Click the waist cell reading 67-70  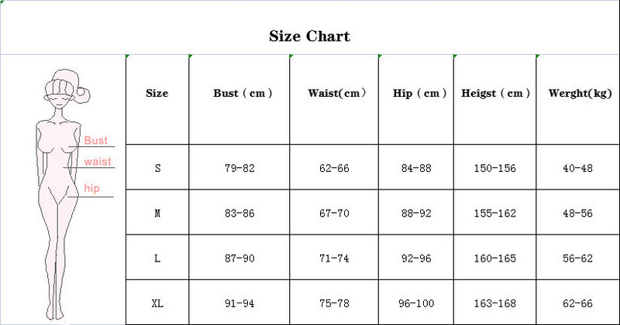(x=335, y=213)
